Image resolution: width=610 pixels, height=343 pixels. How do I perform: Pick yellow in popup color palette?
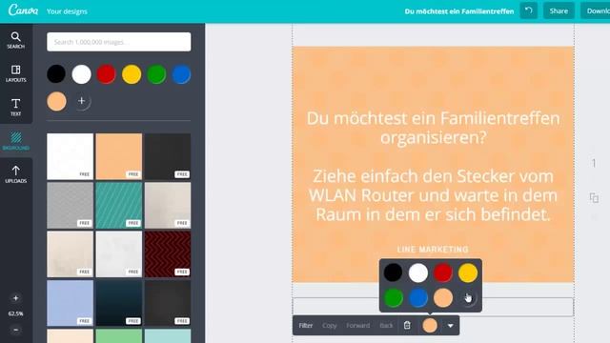pos(468,272)
